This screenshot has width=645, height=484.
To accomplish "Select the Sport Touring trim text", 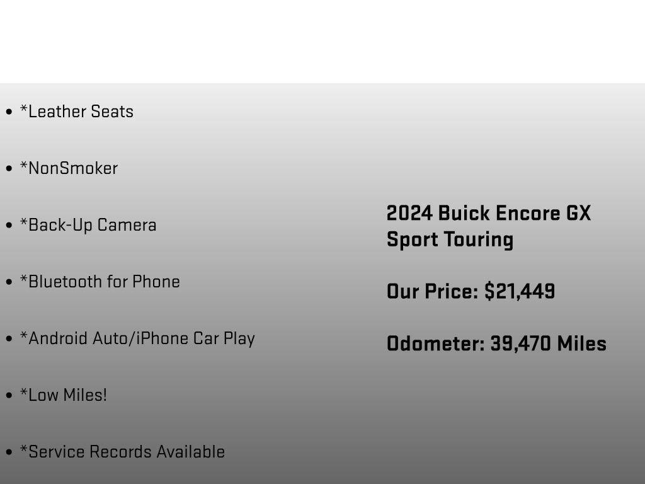I will pyautogui.click(x=450, y=239).
